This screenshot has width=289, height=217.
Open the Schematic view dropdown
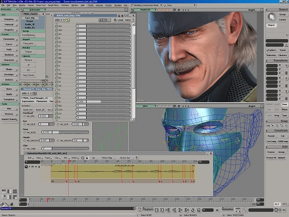[x=34, y=9]
